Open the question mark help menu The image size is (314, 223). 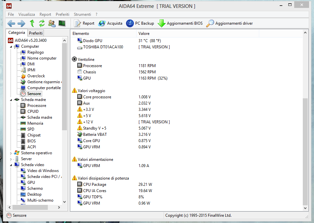[x=97, y=14]
